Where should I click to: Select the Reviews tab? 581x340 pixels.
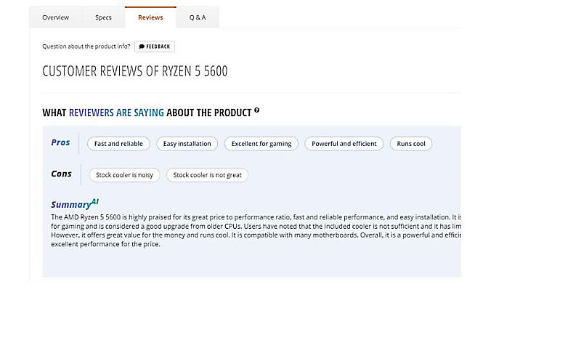pyautogui.click(x=150, y=17)
